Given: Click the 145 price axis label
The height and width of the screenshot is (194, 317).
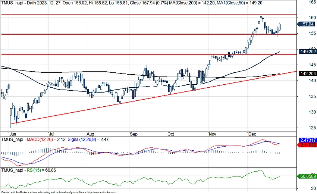Looking at the screenshot, I should 313,65.
